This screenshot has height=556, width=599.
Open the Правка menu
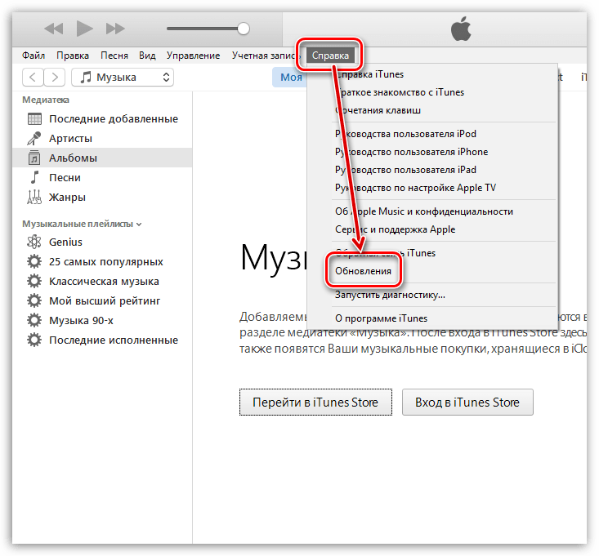point(73,56)
